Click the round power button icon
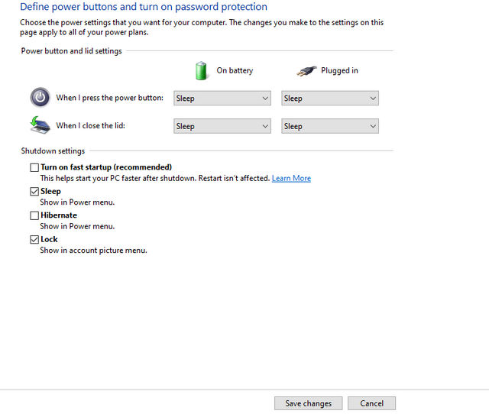Screen dimensions: 489x414 pos(40,98)
